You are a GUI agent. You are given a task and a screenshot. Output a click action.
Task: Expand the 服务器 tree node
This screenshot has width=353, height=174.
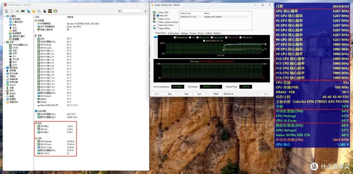point(5,70)
